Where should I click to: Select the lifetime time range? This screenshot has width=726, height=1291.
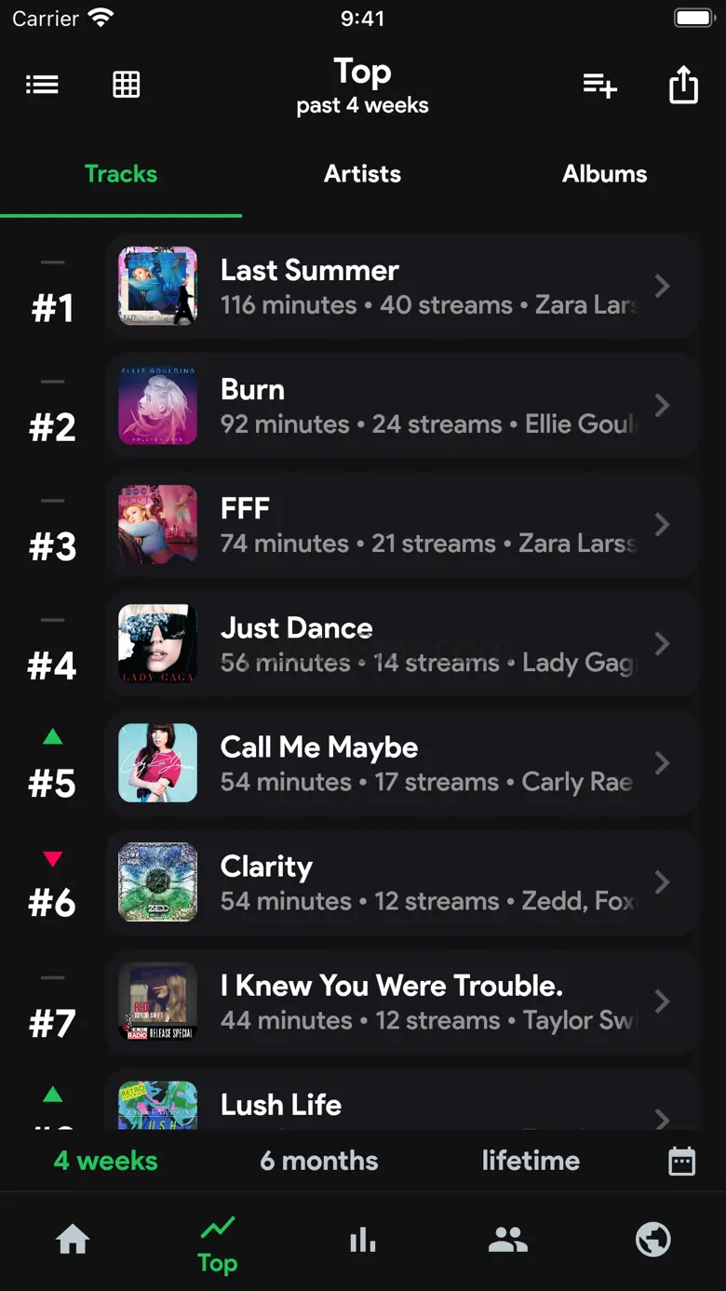click(531, 1161)
